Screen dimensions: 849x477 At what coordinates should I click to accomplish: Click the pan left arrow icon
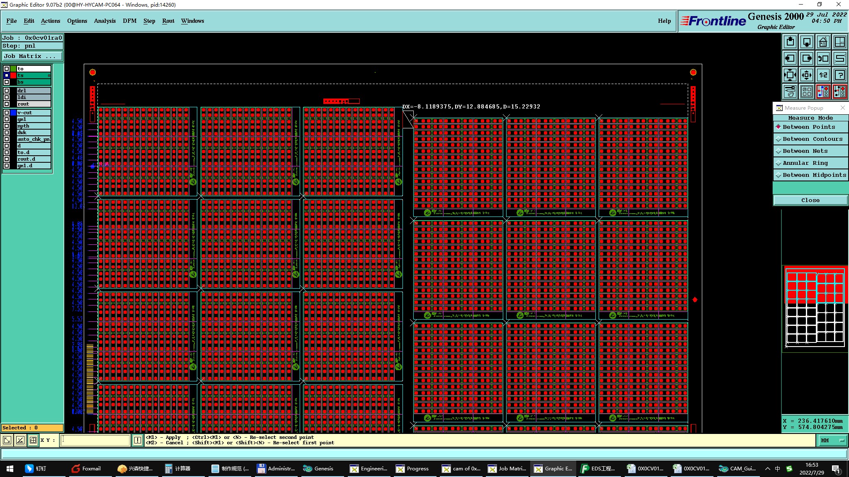tap(790, 58)
